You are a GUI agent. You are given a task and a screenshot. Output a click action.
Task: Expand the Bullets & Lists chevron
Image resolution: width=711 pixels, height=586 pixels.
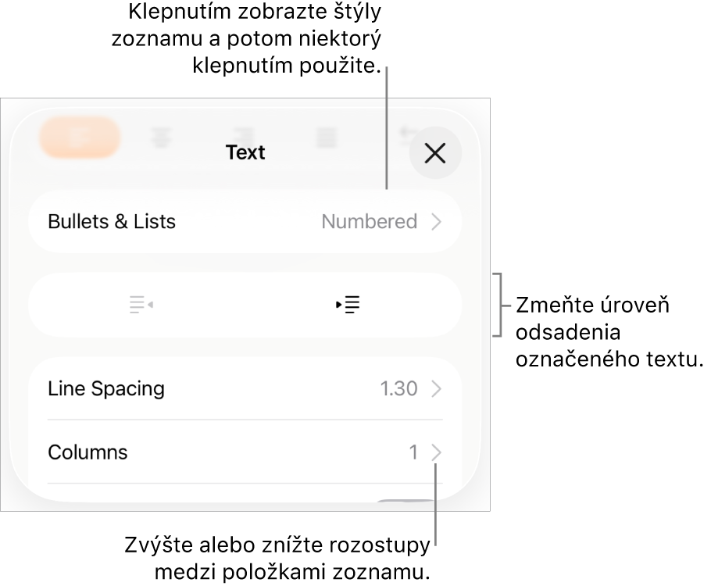(437, 222)
